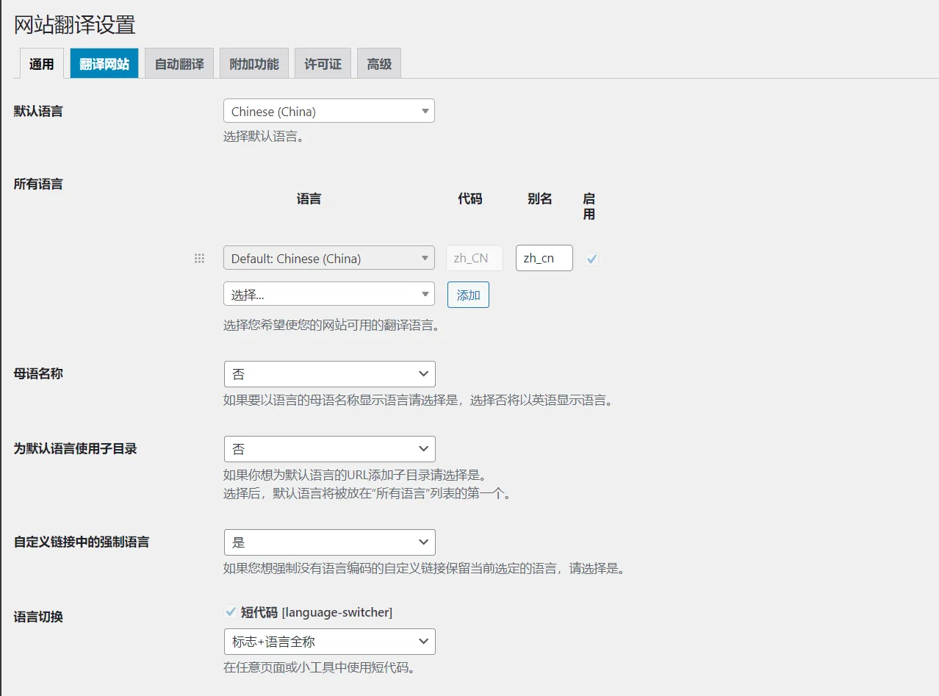The image size is (939, 696).
Task: Select the 许可证 tab
Action: (x=323, y=64)
